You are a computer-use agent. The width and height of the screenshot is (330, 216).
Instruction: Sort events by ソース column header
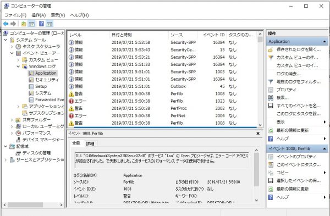pos(183,35)
